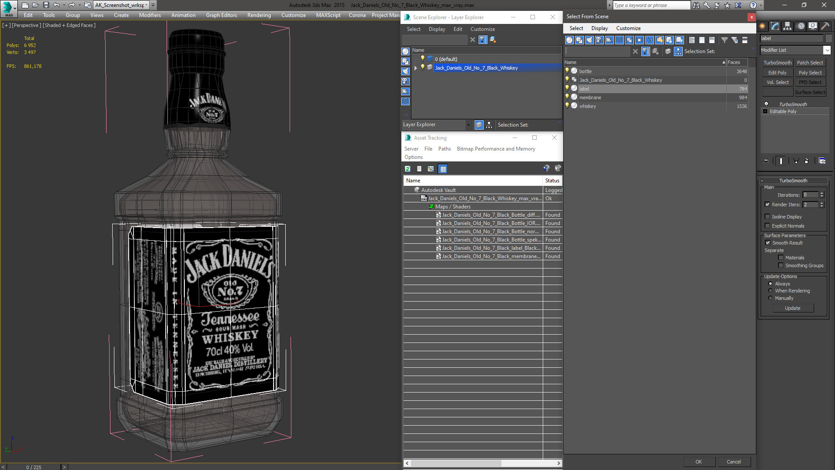Open the Modifier List dropdown
Image resolution: width=835 pixels, height=470 pixels.
[827, 50]
